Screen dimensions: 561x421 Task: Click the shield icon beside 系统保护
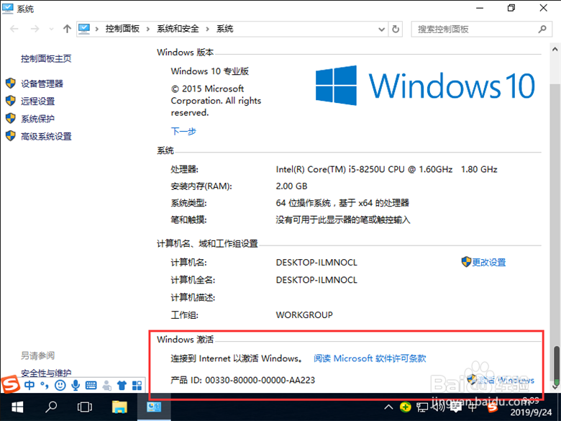(11, 119)
